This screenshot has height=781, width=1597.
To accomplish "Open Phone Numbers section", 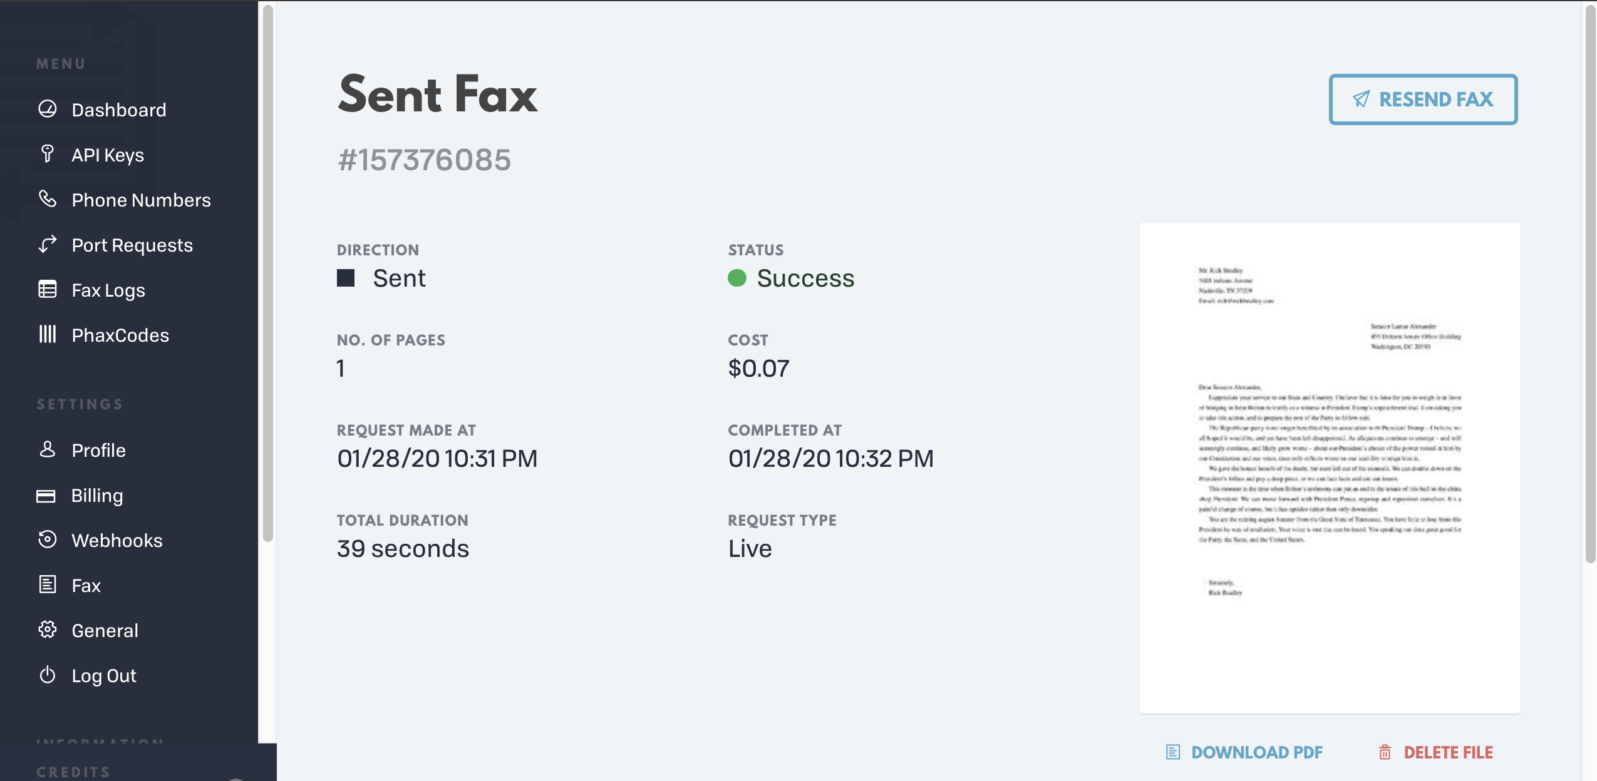I will (141, 200).
